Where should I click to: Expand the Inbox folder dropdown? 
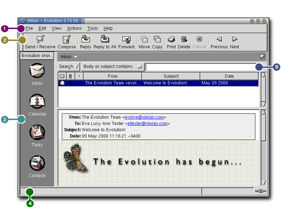click(69, 57)
